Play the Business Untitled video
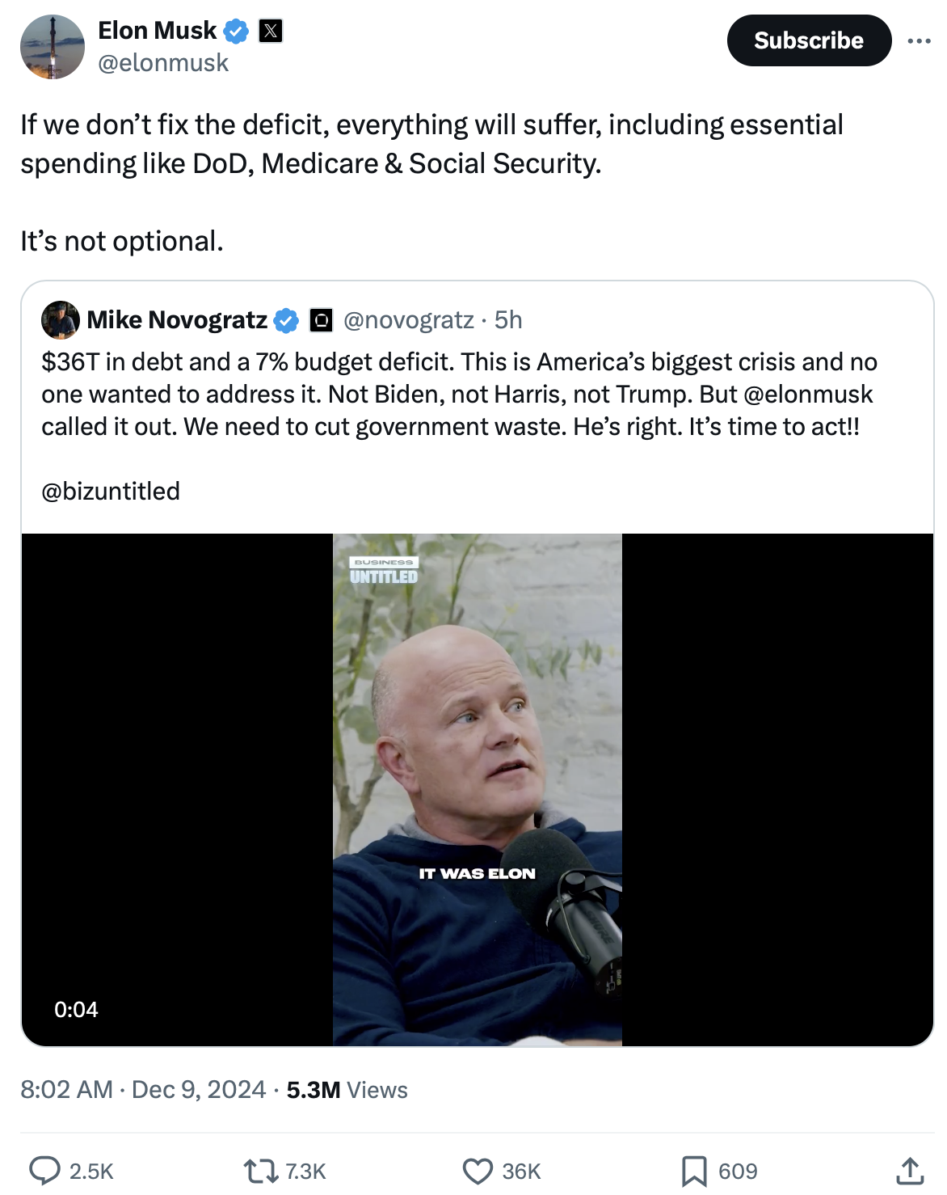Screen dimensions: 947x1195 tap(478, 789)
